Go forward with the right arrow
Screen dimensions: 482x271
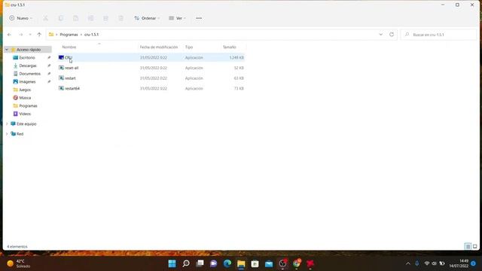(x=21, y=35)
